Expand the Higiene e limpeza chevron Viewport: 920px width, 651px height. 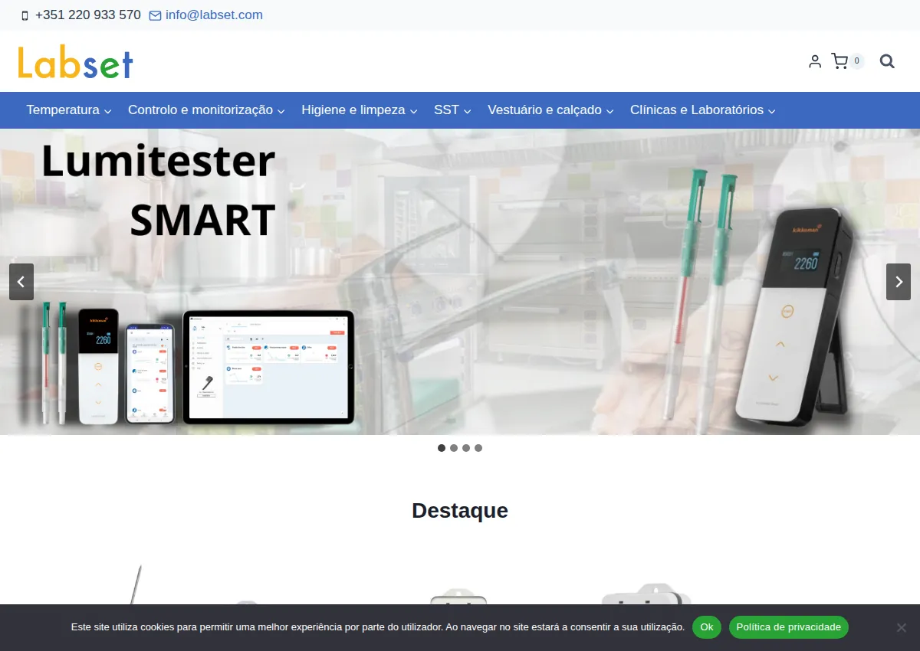(x=414, y=111)
